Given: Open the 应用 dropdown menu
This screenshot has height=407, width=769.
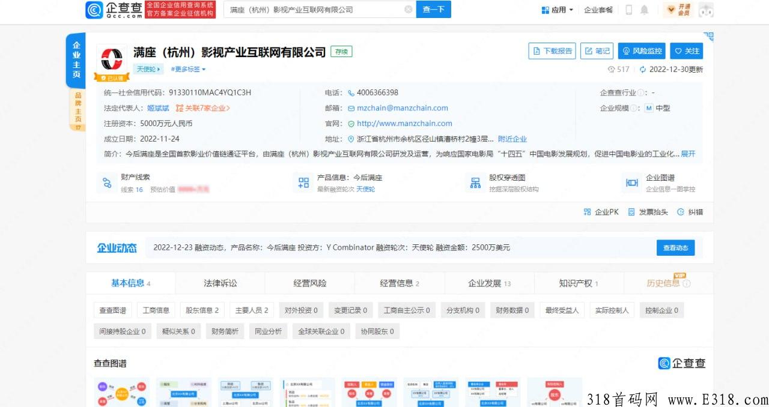Looking at the screenshot, I should pos(558,10).
